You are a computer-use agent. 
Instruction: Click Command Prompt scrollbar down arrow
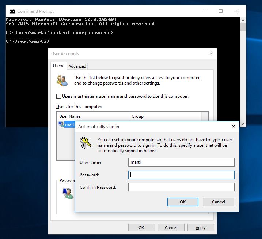[243, 124]
